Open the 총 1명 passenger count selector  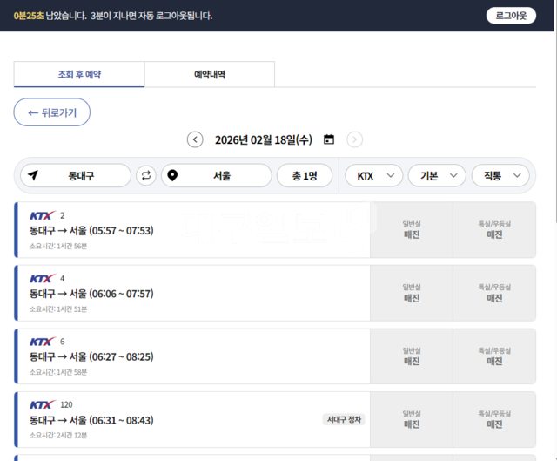pos(305,176)
